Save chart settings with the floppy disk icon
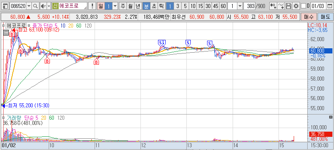Image resolution: width=334 pixels, height=150 pixels. 289,6
